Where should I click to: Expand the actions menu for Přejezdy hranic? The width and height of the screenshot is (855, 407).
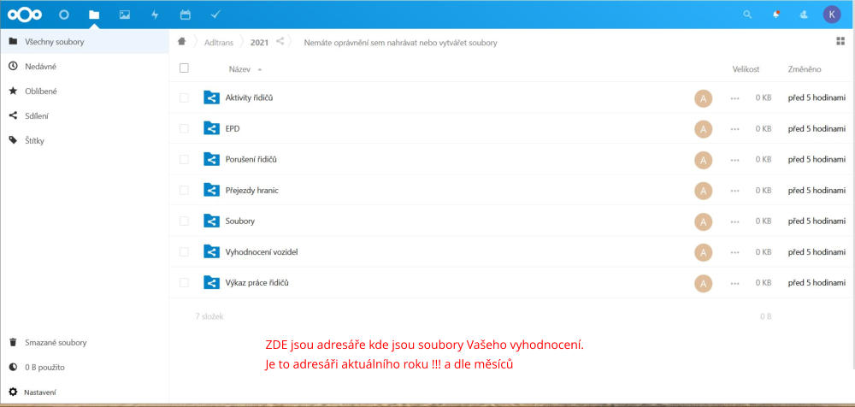click(x=734, y=191)
